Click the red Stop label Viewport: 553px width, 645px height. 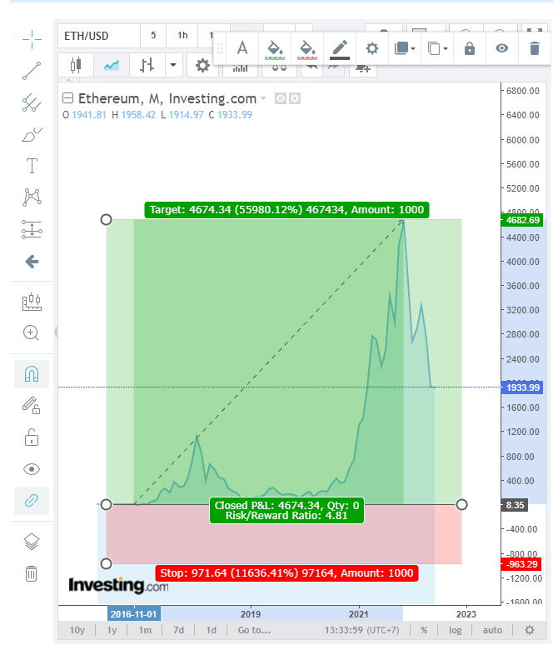click(286, 573)
